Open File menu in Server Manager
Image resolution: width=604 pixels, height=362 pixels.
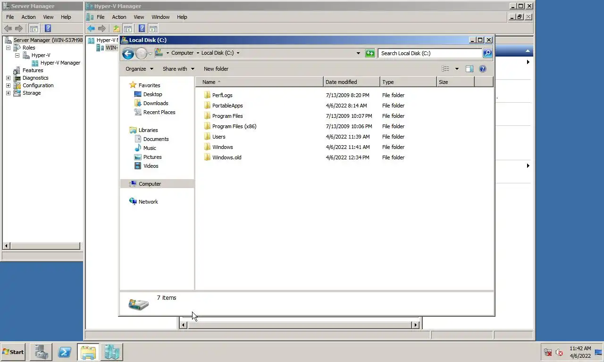[x=10, y=17]
